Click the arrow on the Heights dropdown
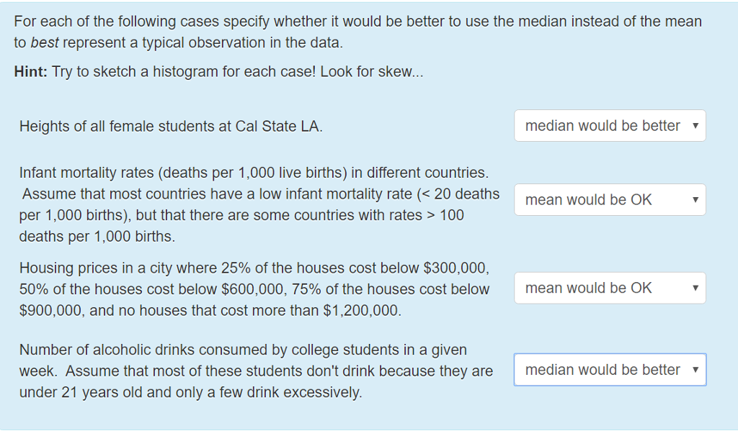Screen dimensions: 738x436 pos(695,125)
